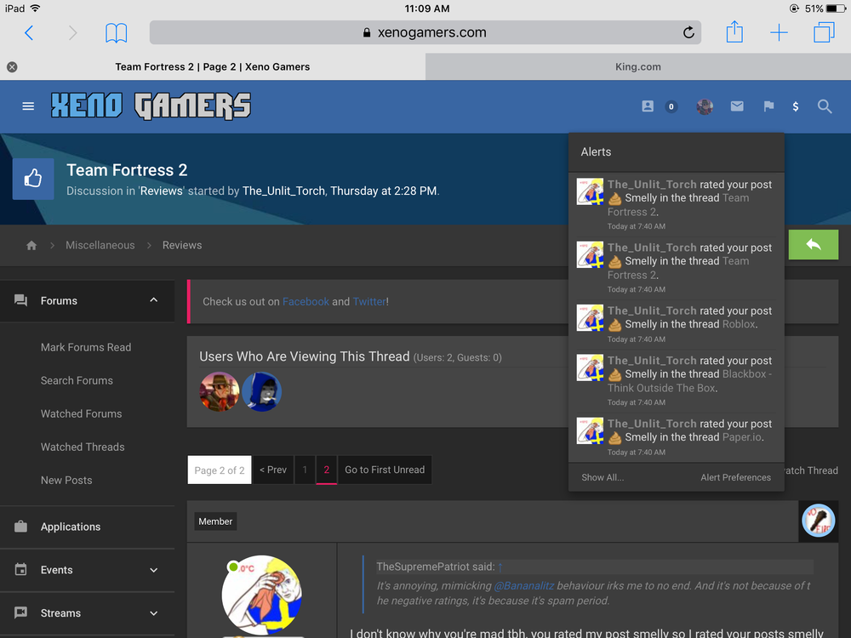Viewport: 851px width, 638px height.
Task: Select the Team Fortress 2 Xeno Gamers tab
Action: click(212, 66)
